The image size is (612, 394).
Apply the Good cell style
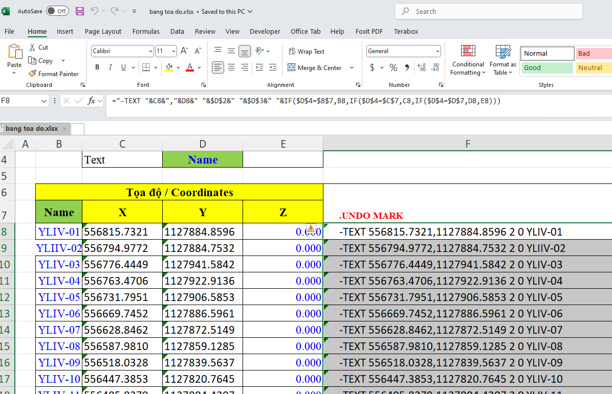pos(546,67)
